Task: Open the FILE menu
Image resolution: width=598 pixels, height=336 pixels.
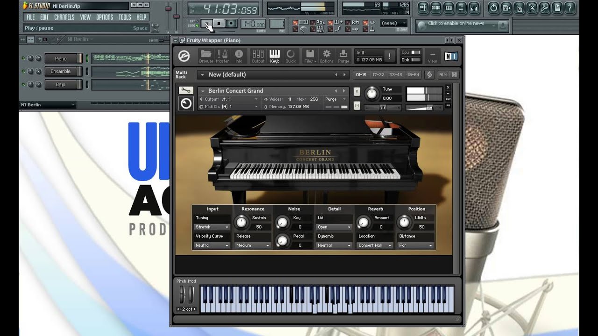Action: coord(30,17)
